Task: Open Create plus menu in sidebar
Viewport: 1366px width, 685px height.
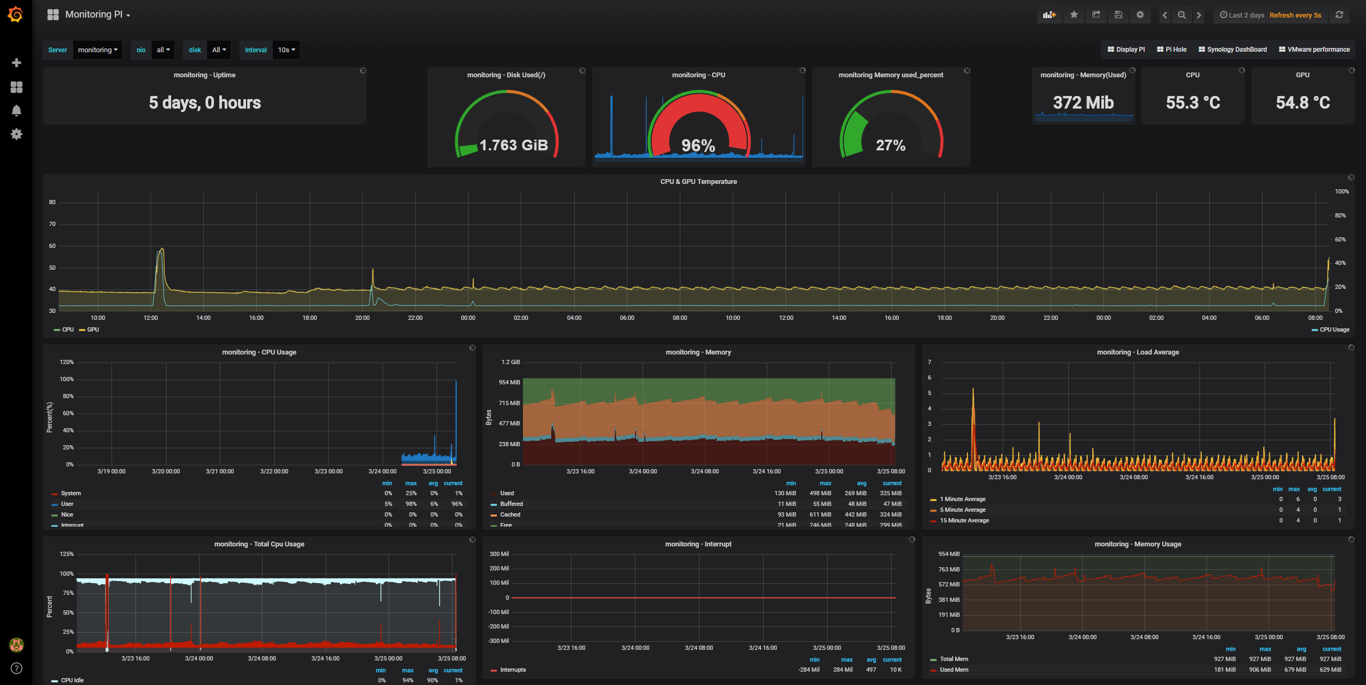Action: (x=17, y=63)
